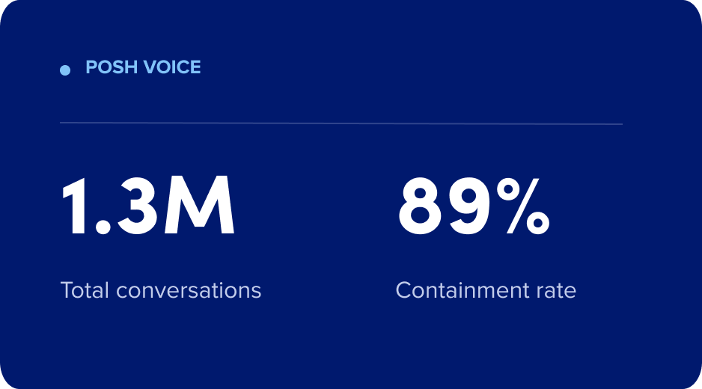This screenshot has height=389, width=702.
Task: Select the Containment rate caption
Action: pos(486,290)
